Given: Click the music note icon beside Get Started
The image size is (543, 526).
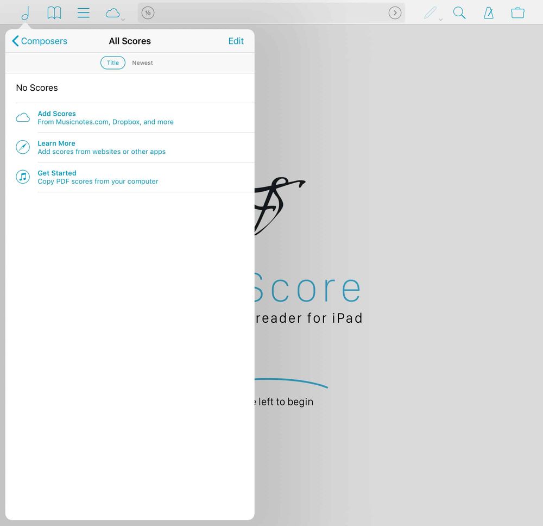Looking at the screenshot, I should (23, 177).
